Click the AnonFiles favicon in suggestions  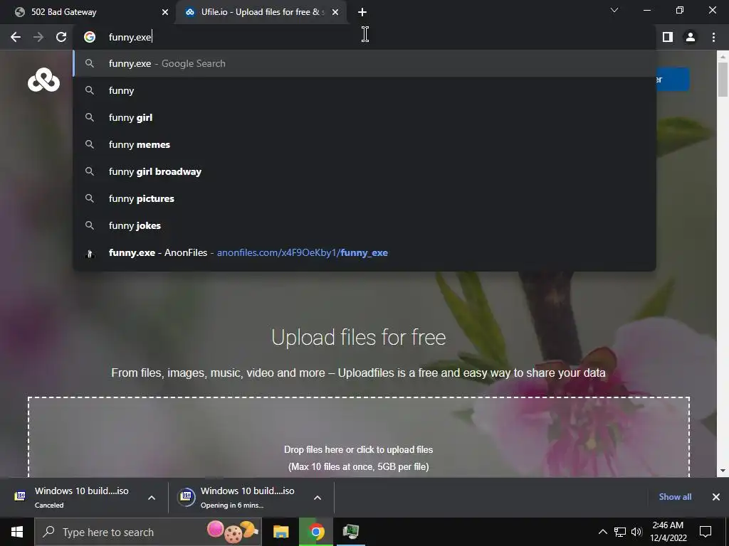90,253
